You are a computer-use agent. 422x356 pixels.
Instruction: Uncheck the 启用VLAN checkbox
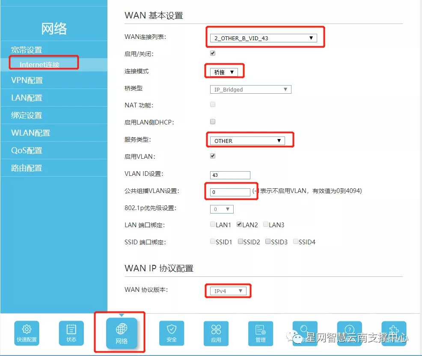click(x=213, y=156)
